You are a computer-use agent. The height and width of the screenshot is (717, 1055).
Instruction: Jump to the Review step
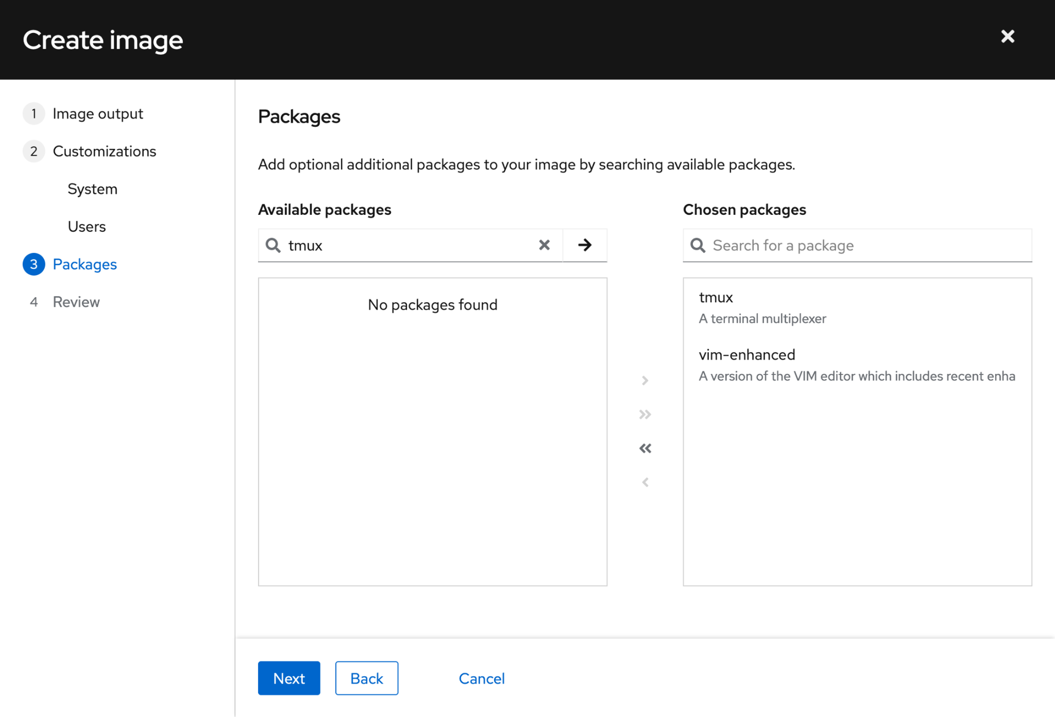coord(76,301)
